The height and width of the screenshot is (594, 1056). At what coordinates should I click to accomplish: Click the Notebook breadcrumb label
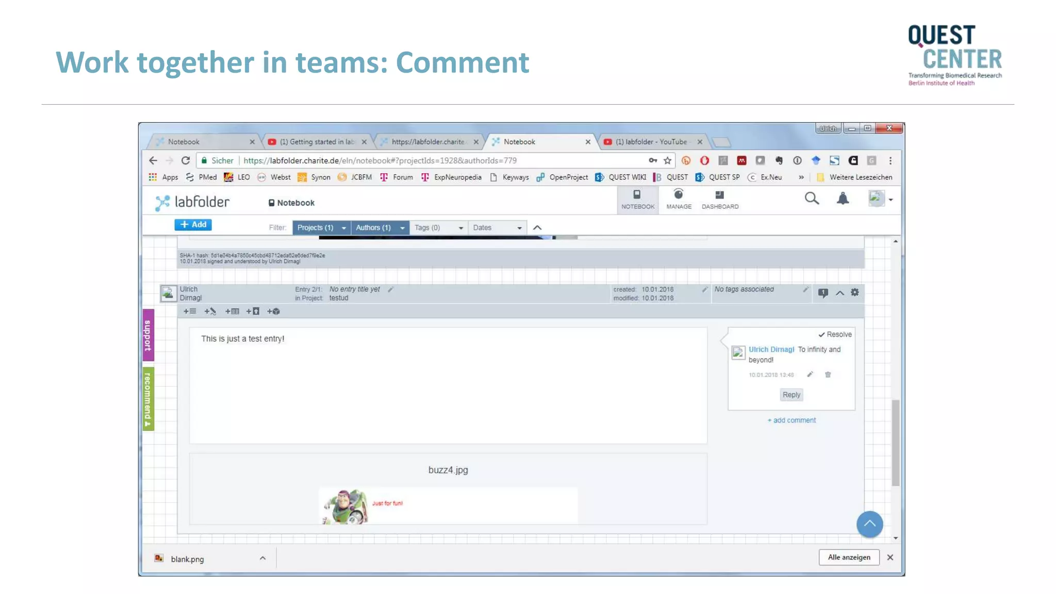click(291, 203)
